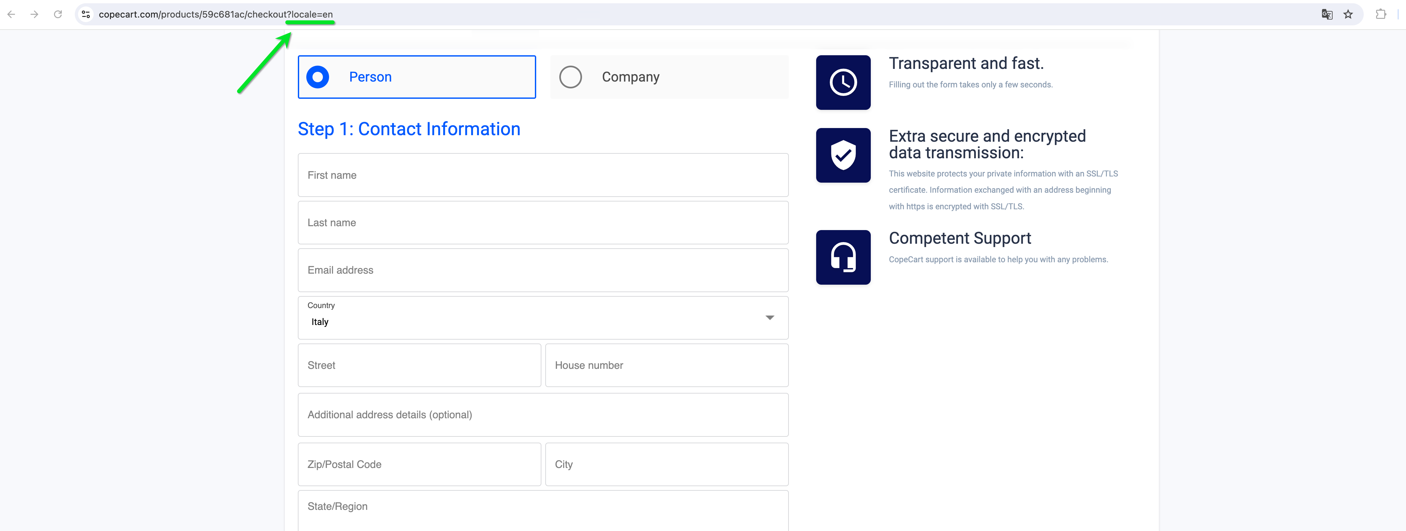Focus the First name field
1406x531 pixels.
click(x=542, y=175)
